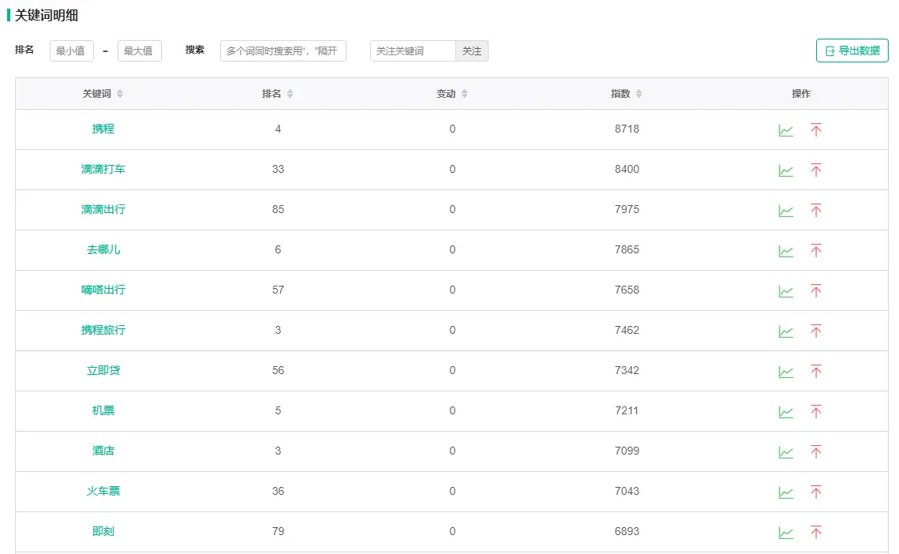Click the 导出数据 export button
The image size is (899, 554).
pos(852,51)
